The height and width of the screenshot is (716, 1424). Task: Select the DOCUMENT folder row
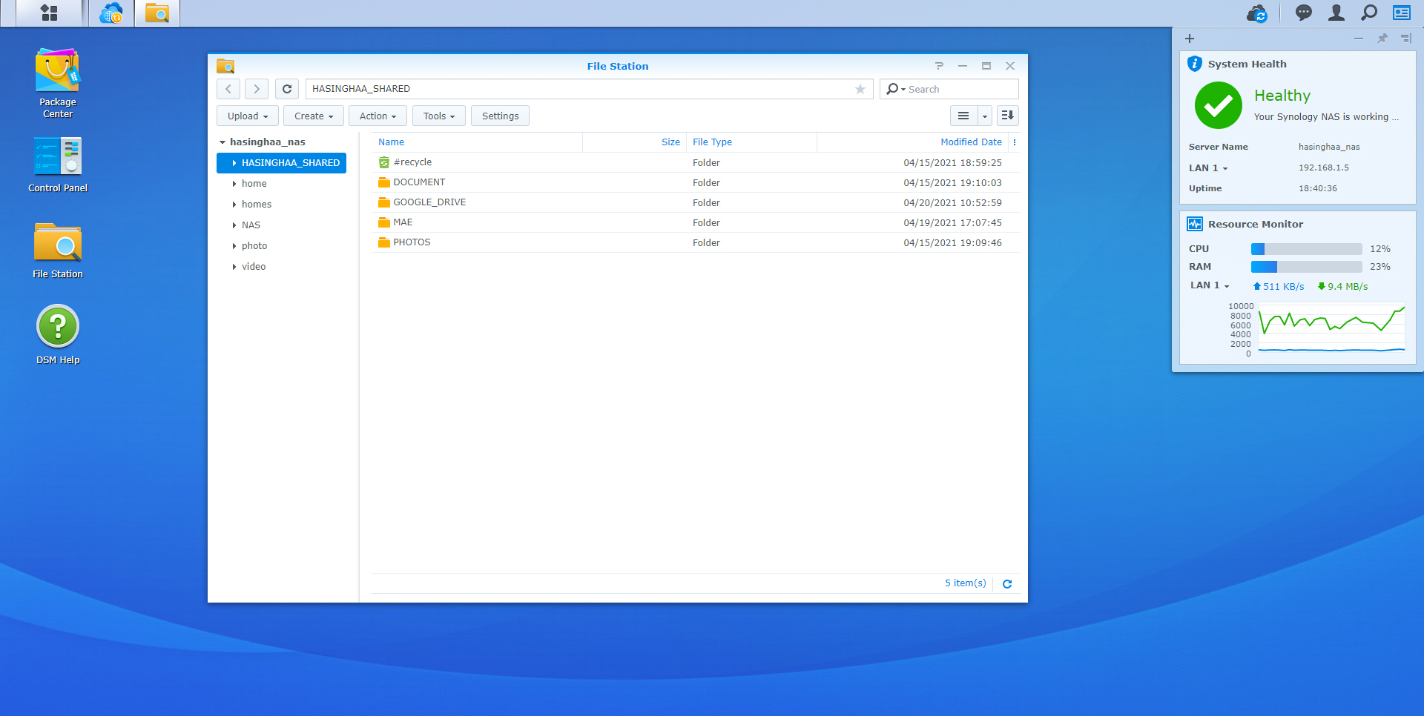696,182
